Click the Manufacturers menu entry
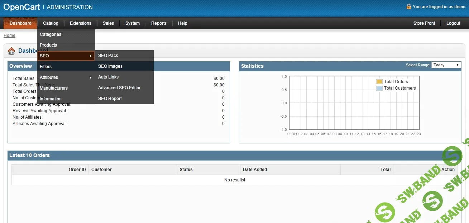The width and height of the screenshot is (469, 223). click(x=53, y=88)
